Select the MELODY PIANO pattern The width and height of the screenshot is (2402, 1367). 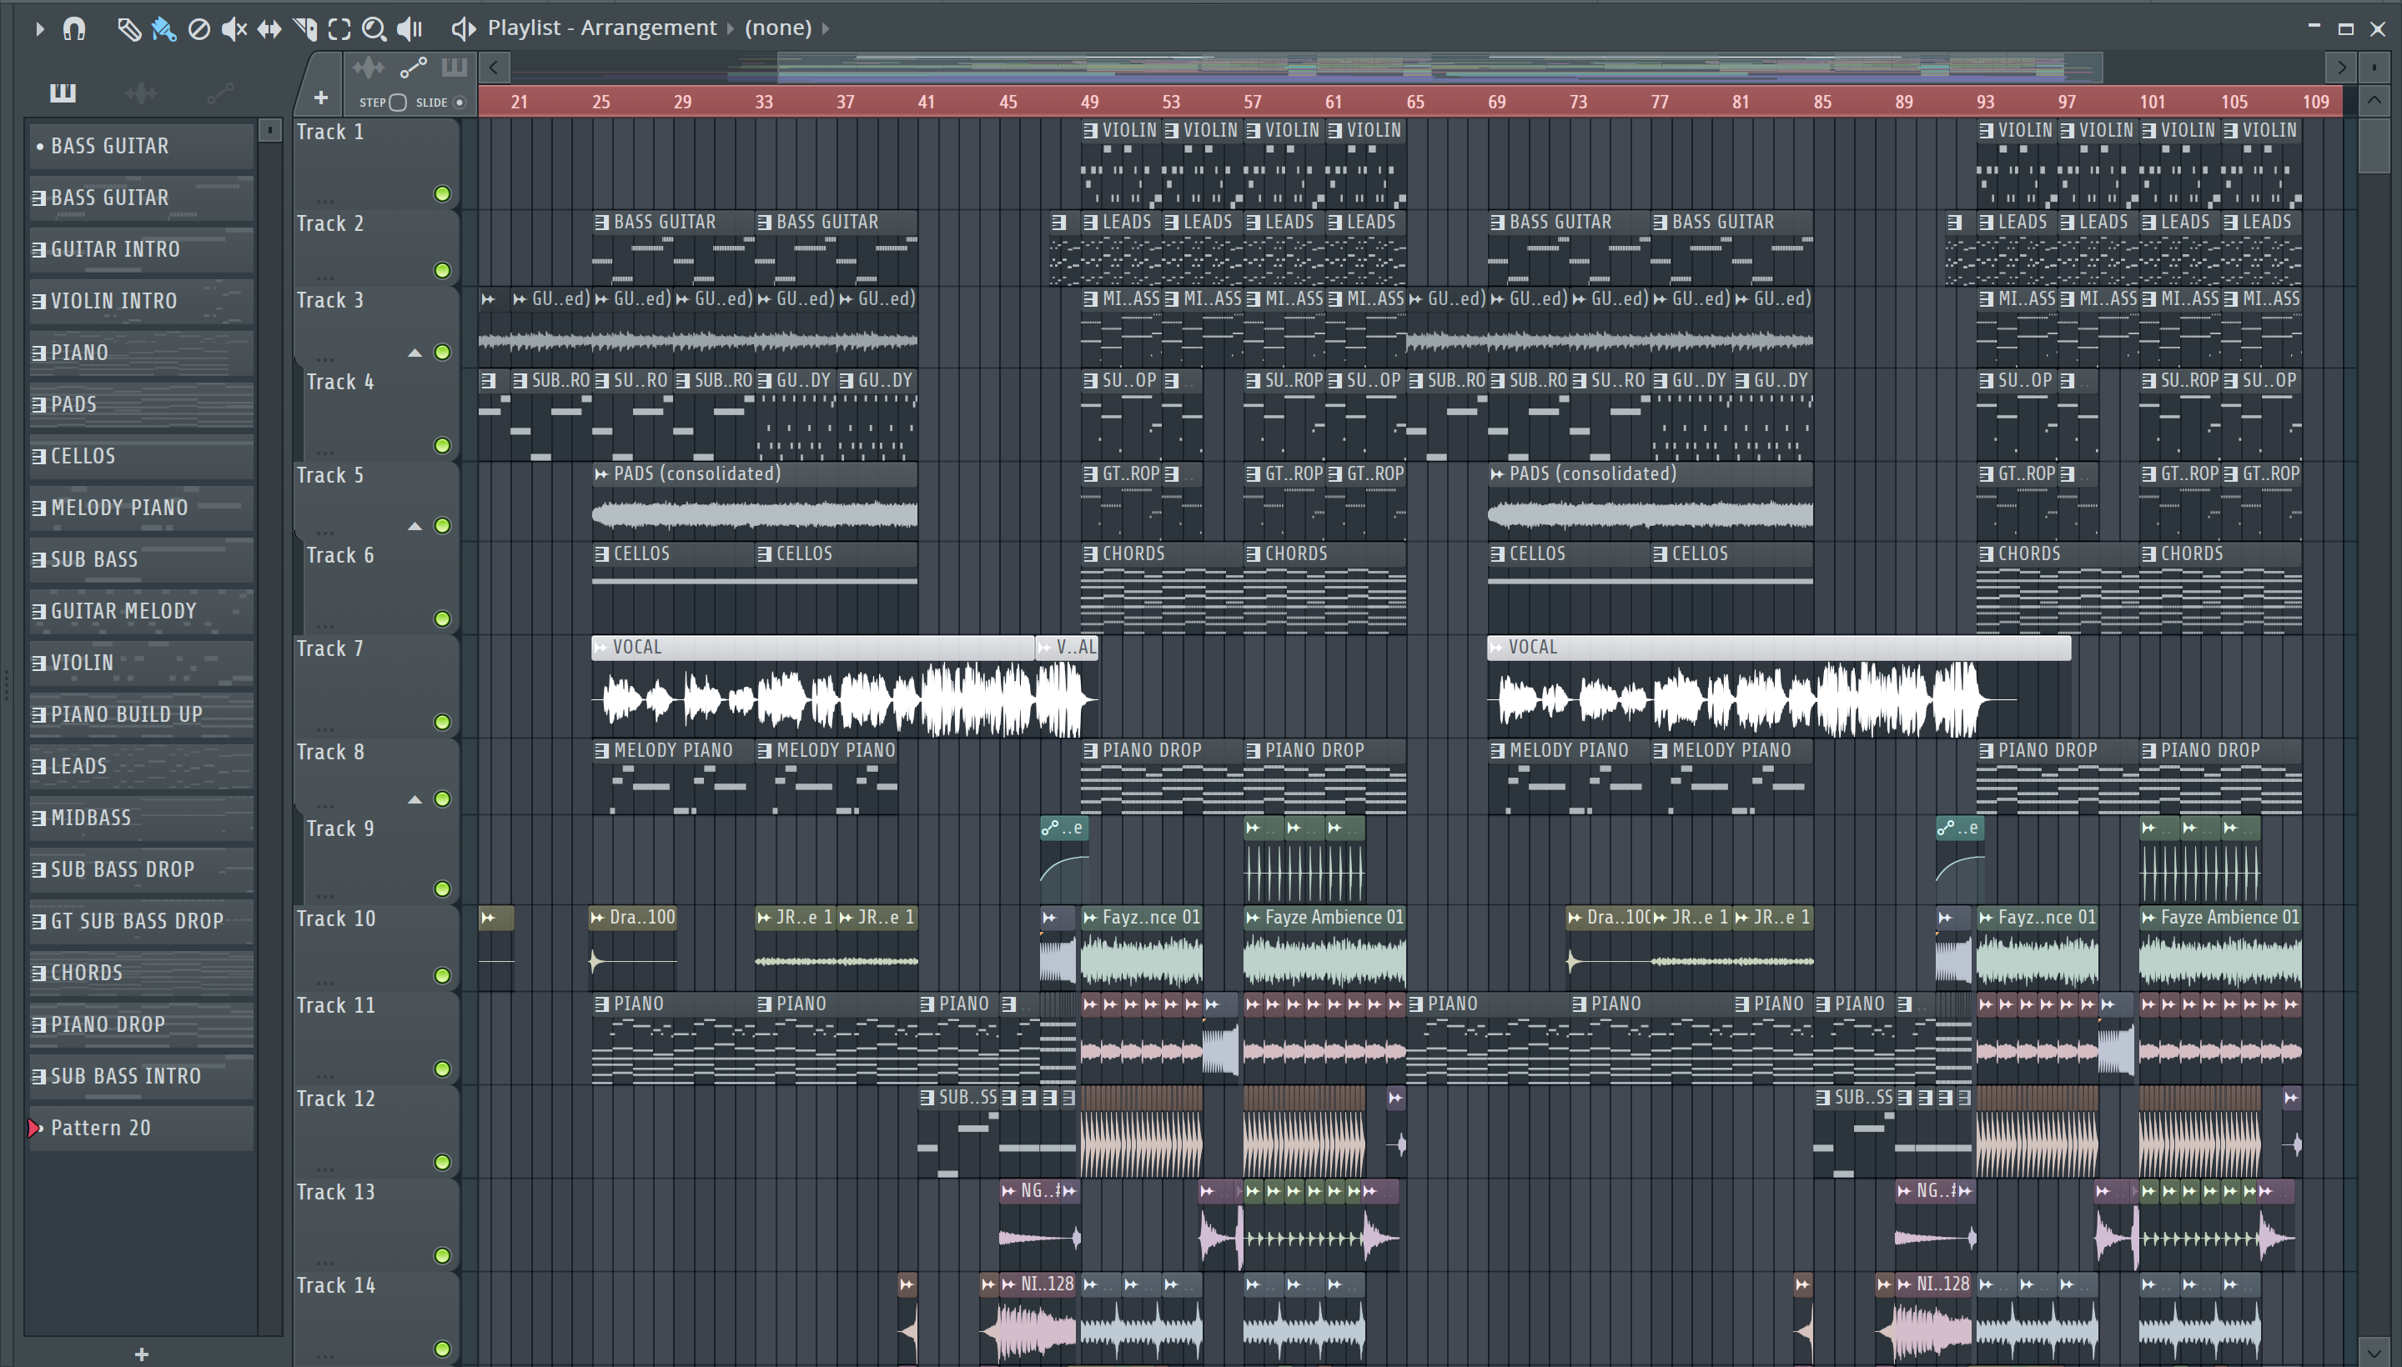pyautogui.click(x=142, y=508)
